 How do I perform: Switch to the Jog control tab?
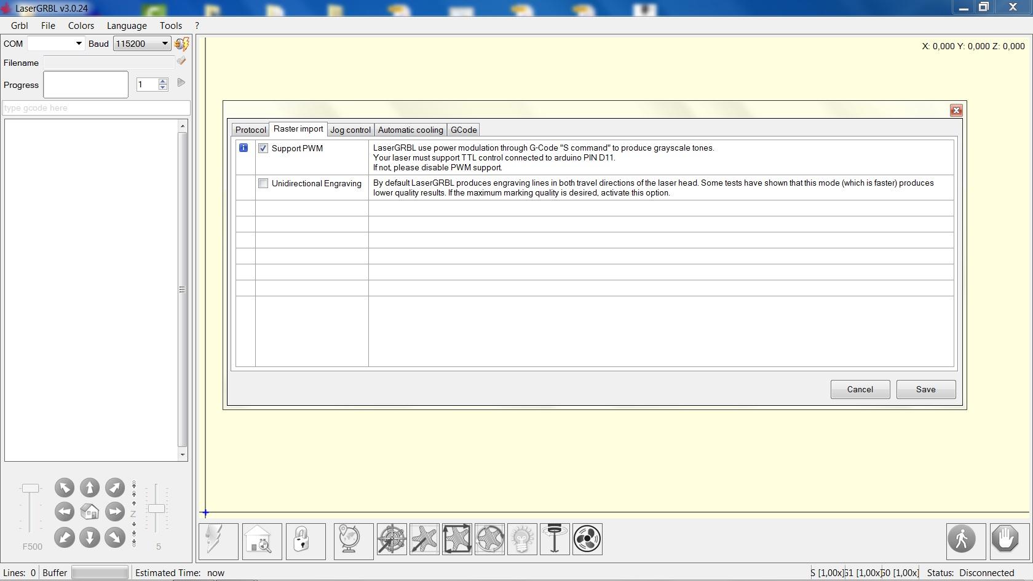point(350,130)
